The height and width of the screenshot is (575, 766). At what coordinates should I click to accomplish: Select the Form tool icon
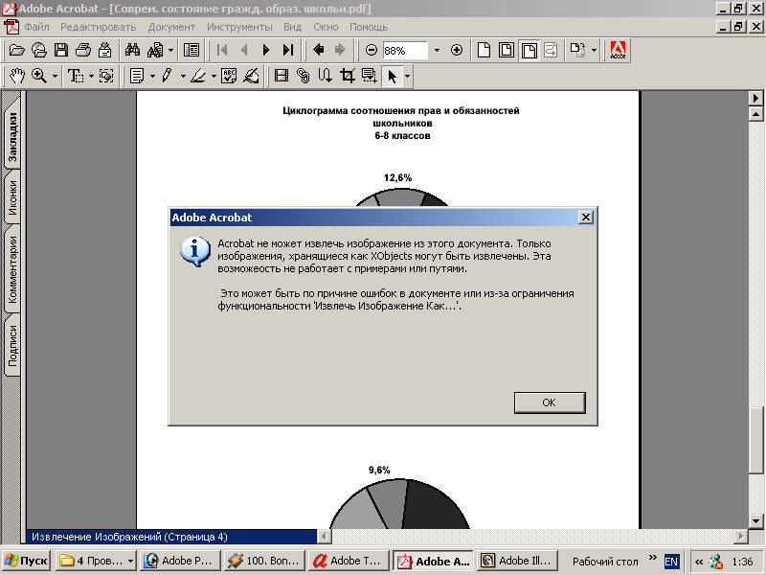[x=370, y=76]
